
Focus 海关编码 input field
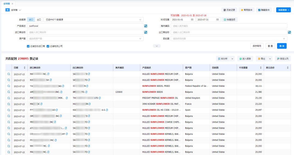229,26
